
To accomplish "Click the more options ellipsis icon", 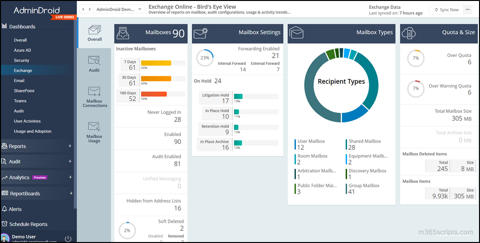I will [468, 10].
